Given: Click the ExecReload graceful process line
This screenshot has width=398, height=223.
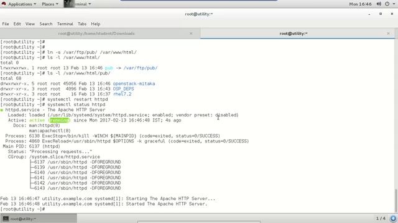Looking at the screenshot, I should pos(127,141).
